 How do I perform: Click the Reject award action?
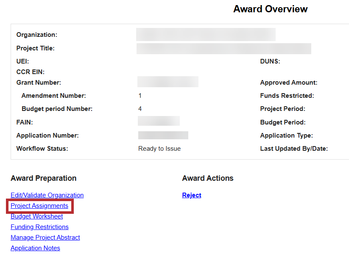pyautogui.click(x=192, y=195)
